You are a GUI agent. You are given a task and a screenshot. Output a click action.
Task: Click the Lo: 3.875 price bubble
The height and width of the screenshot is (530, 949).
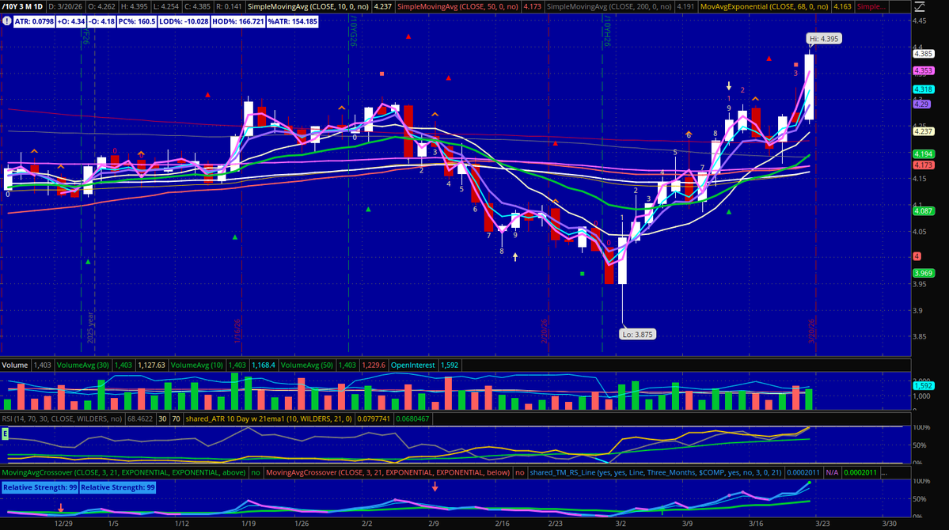click(x=638, y=334)
